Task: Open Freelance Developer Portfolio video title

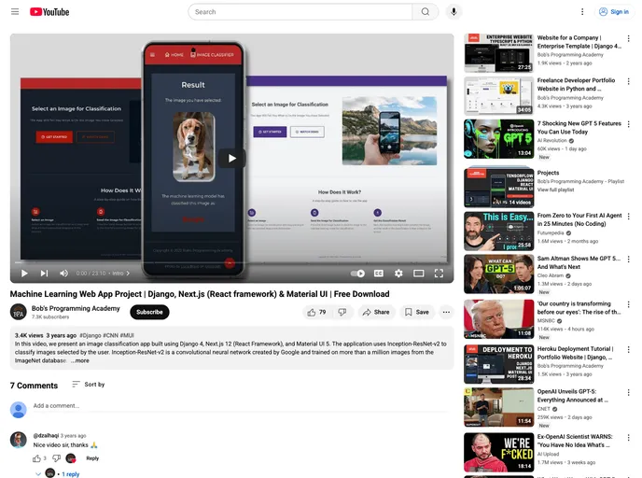Action: click(576, 84)
